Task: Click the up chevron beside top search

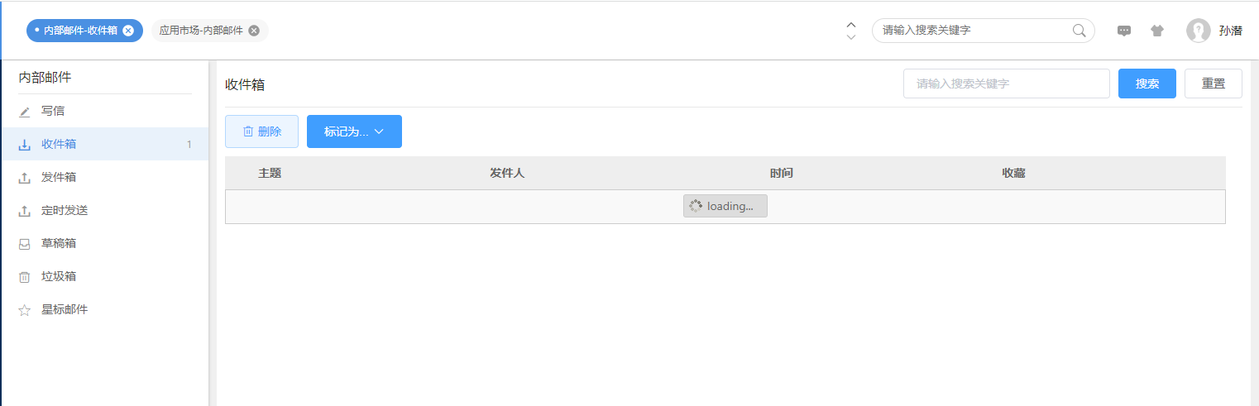Action: [x=851, y=25]
